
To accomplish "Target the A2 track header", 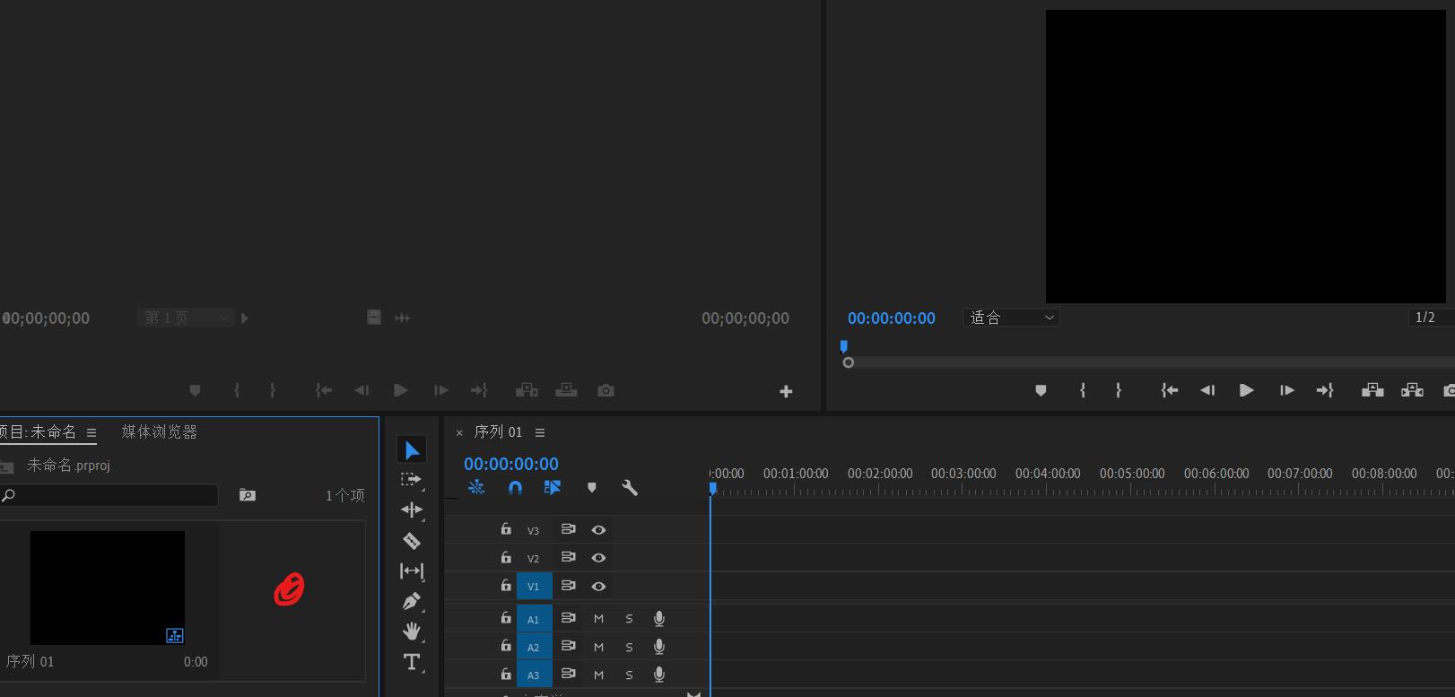I will point(534,647).
